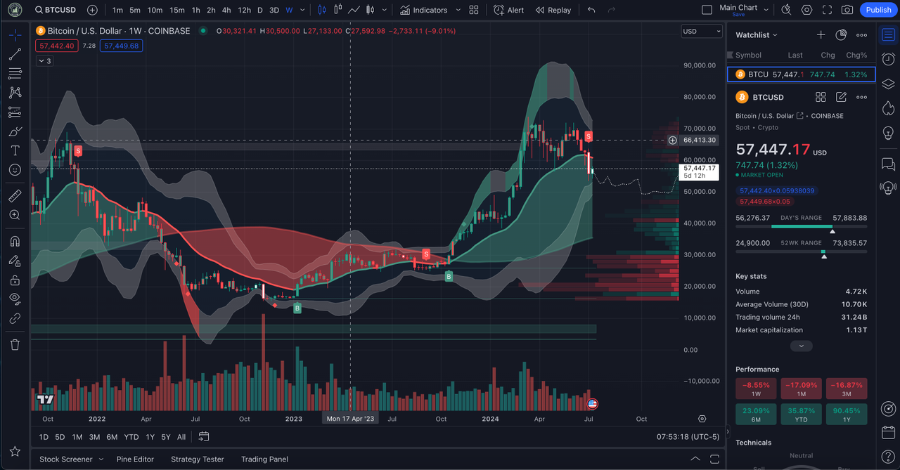Open the hotlists flame icon
900x470 pixels.
[x=888, y=108]
